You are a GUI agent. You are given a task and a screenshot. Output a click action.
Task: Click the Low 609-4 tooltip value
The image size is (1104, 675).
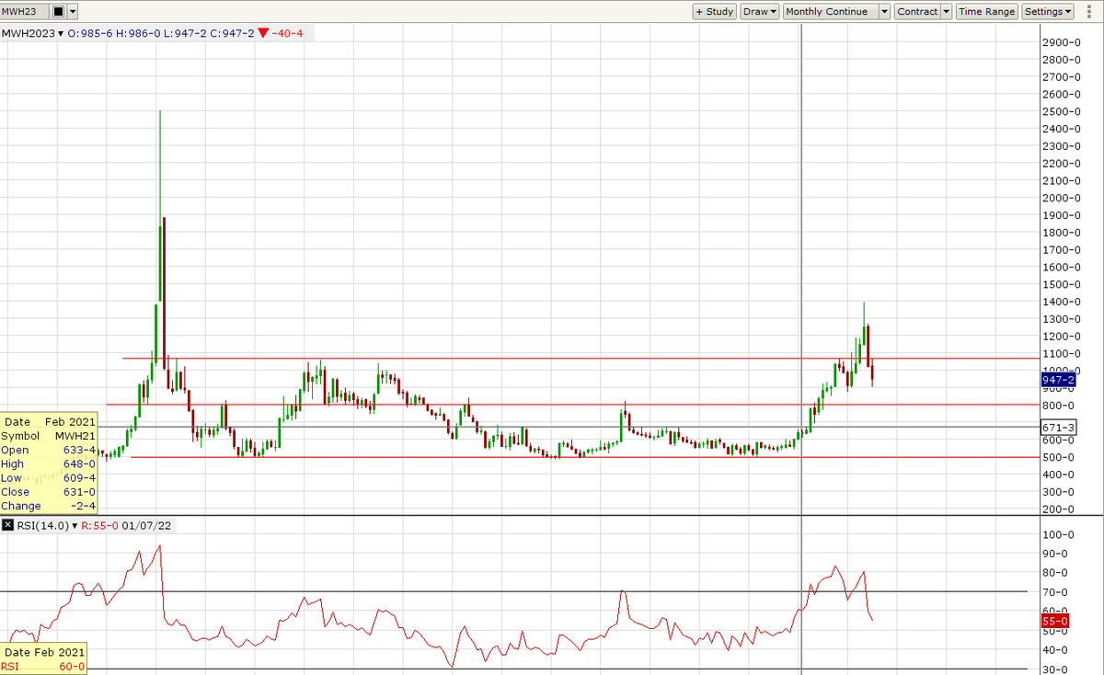pyautogui.click(x=79, y=477)
